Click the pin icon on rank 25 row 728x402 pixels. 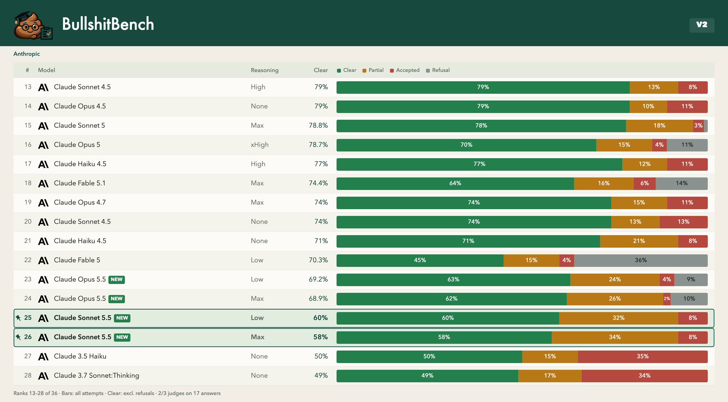[x=18, y=318]
